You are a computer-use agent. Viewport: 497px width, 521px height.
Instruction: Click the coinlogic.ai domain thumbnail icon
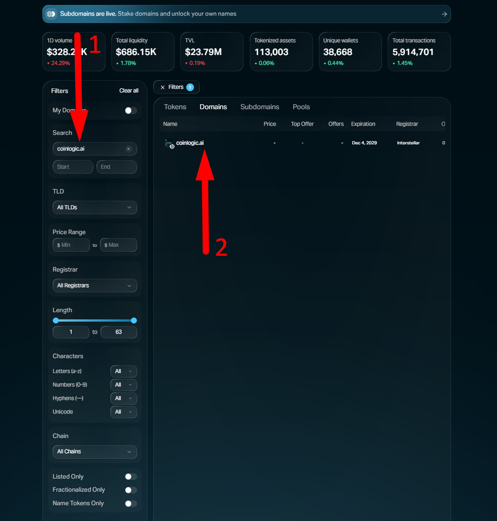coord(169,143)
